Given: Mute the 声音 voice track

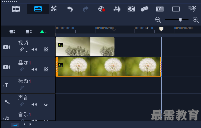Looking at the screenshot, I should (x=34, y=104).
